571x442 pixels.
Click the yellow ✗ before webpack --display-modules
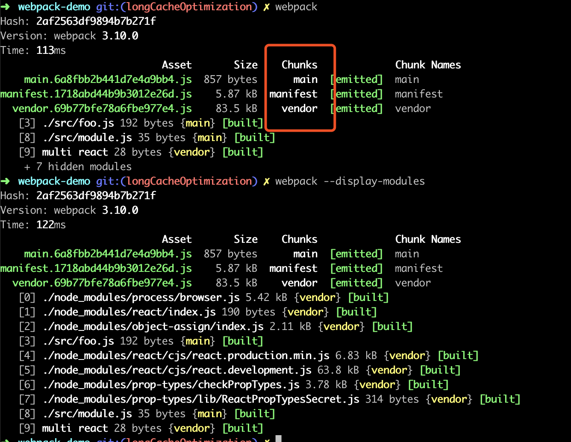coord(266,181)
